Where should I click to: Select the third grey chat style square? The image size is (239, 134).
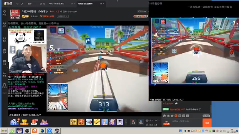pyautogui.click(x=184, y=116)
